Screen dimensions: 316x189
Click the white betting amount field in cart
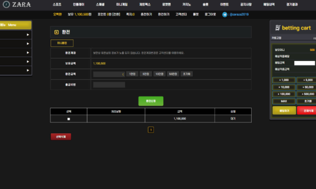pos(304,63)
